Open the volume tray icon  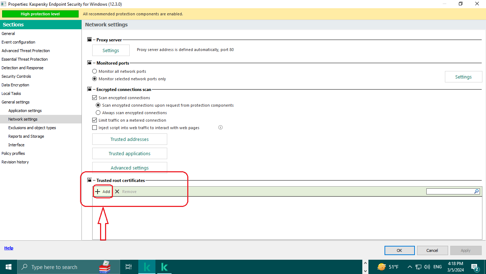click(x=427, y=267)
